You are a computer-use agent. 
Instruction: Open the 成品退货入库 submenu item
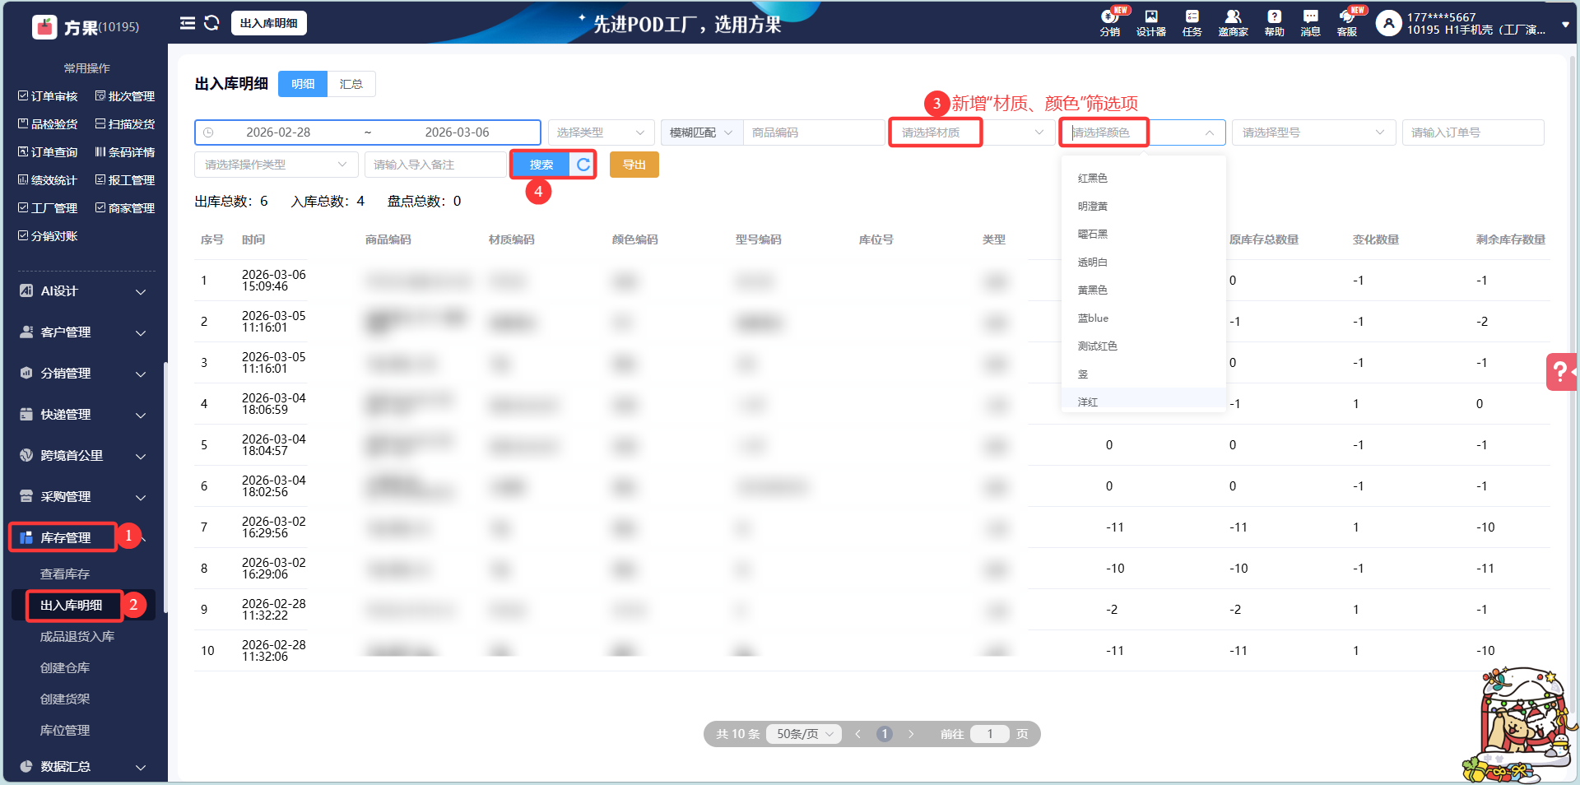[77, 637]
